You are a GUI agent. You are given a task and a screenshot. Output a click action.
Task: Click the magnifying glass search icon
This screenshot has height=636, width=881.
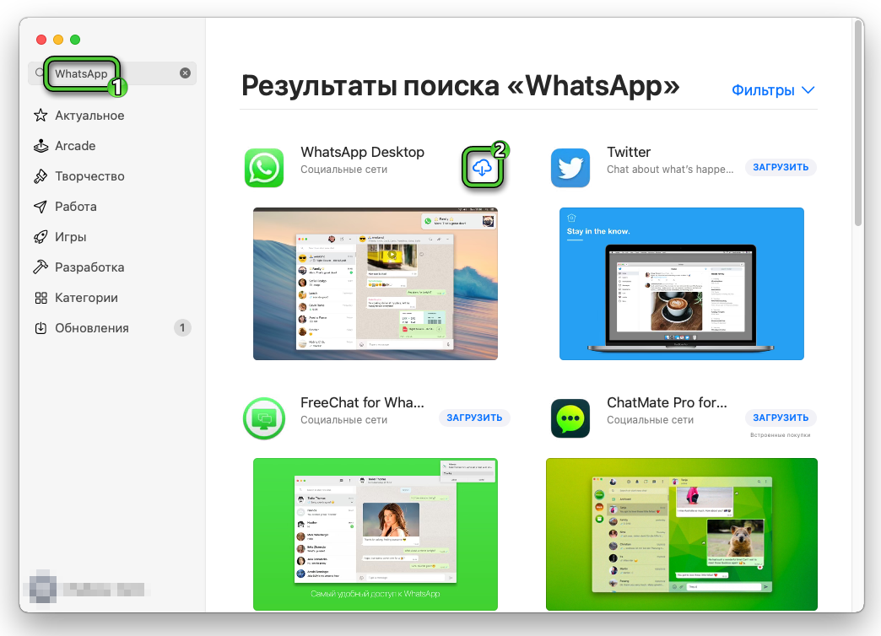pyautogui.click(x=40, y=73)
